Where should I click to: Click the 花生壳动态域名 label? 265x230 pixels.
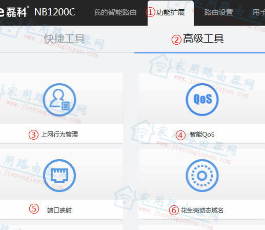[x=202, y=210]
